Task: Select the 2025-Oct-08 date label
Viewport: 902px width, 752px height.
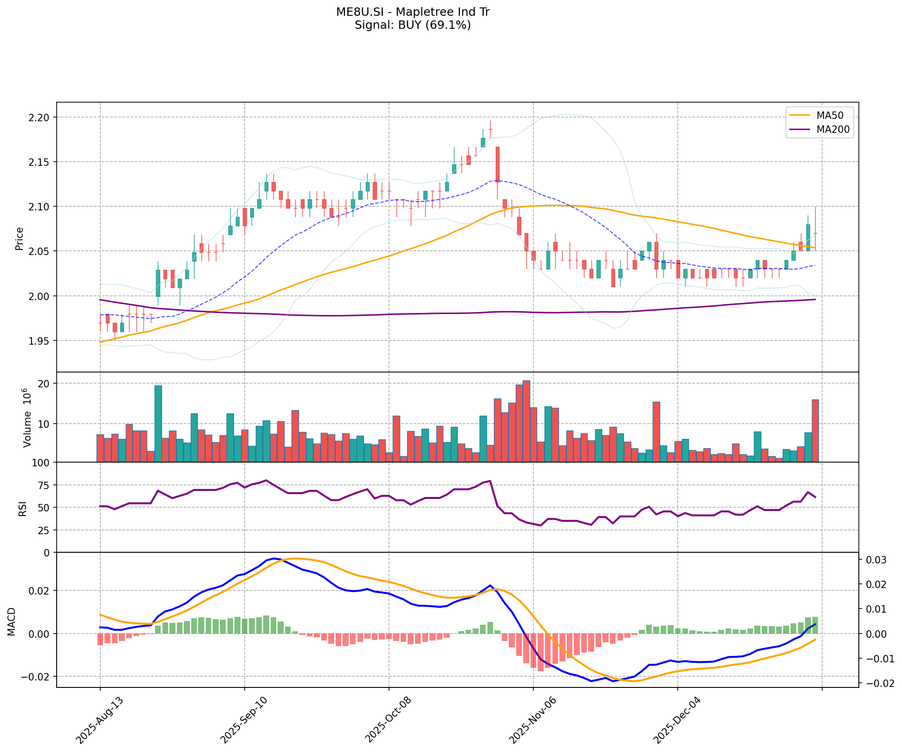Action: (389, 720)
